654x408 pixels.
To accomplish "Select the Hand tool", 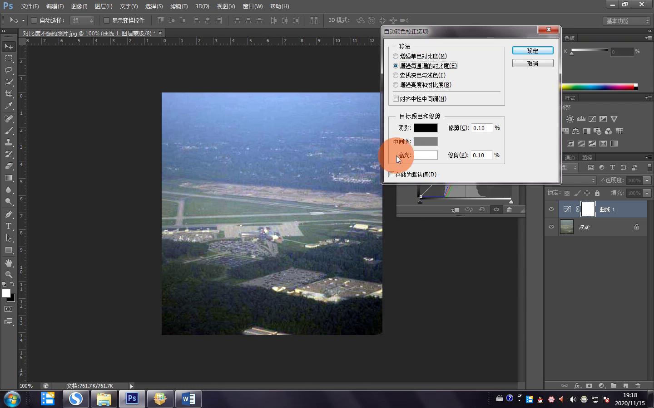I will click(x=9, y=263).
